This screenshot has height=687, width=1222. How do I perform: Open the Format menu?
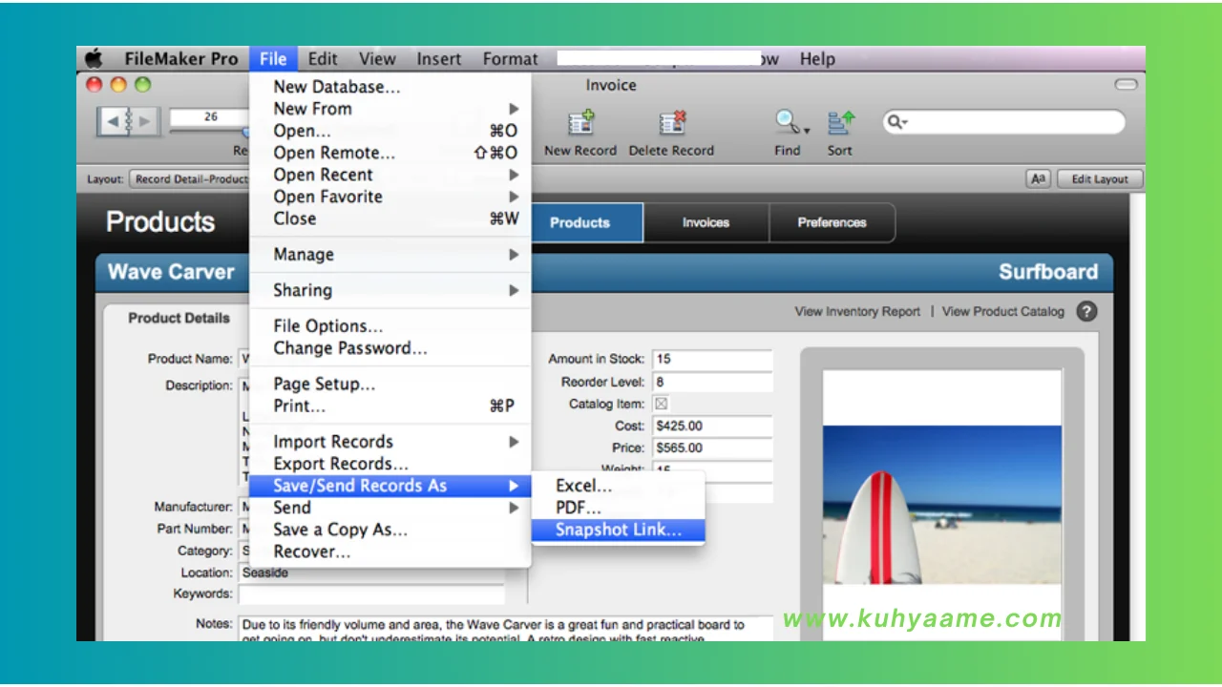coord(510,59)
